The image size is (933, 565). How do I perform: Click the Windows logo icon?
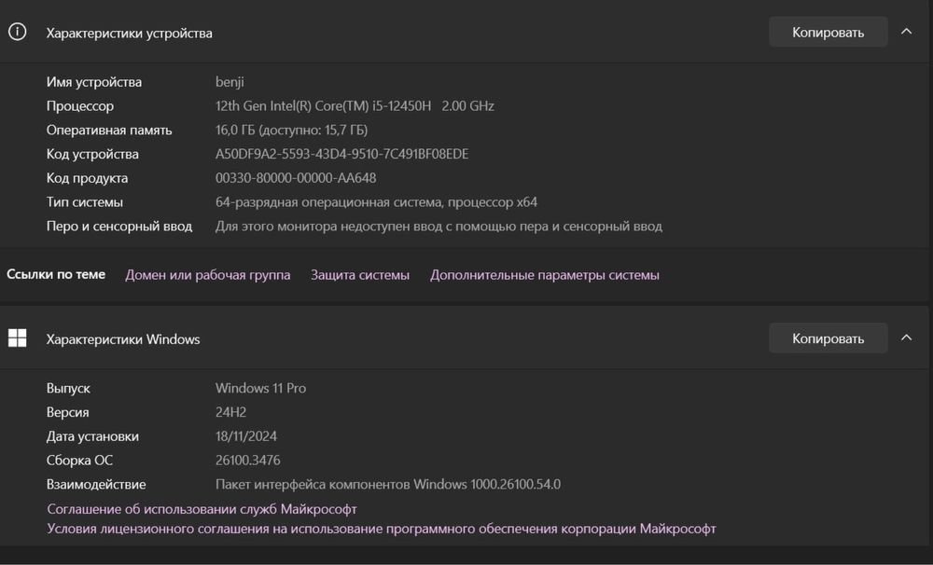[x=17, y=338]
